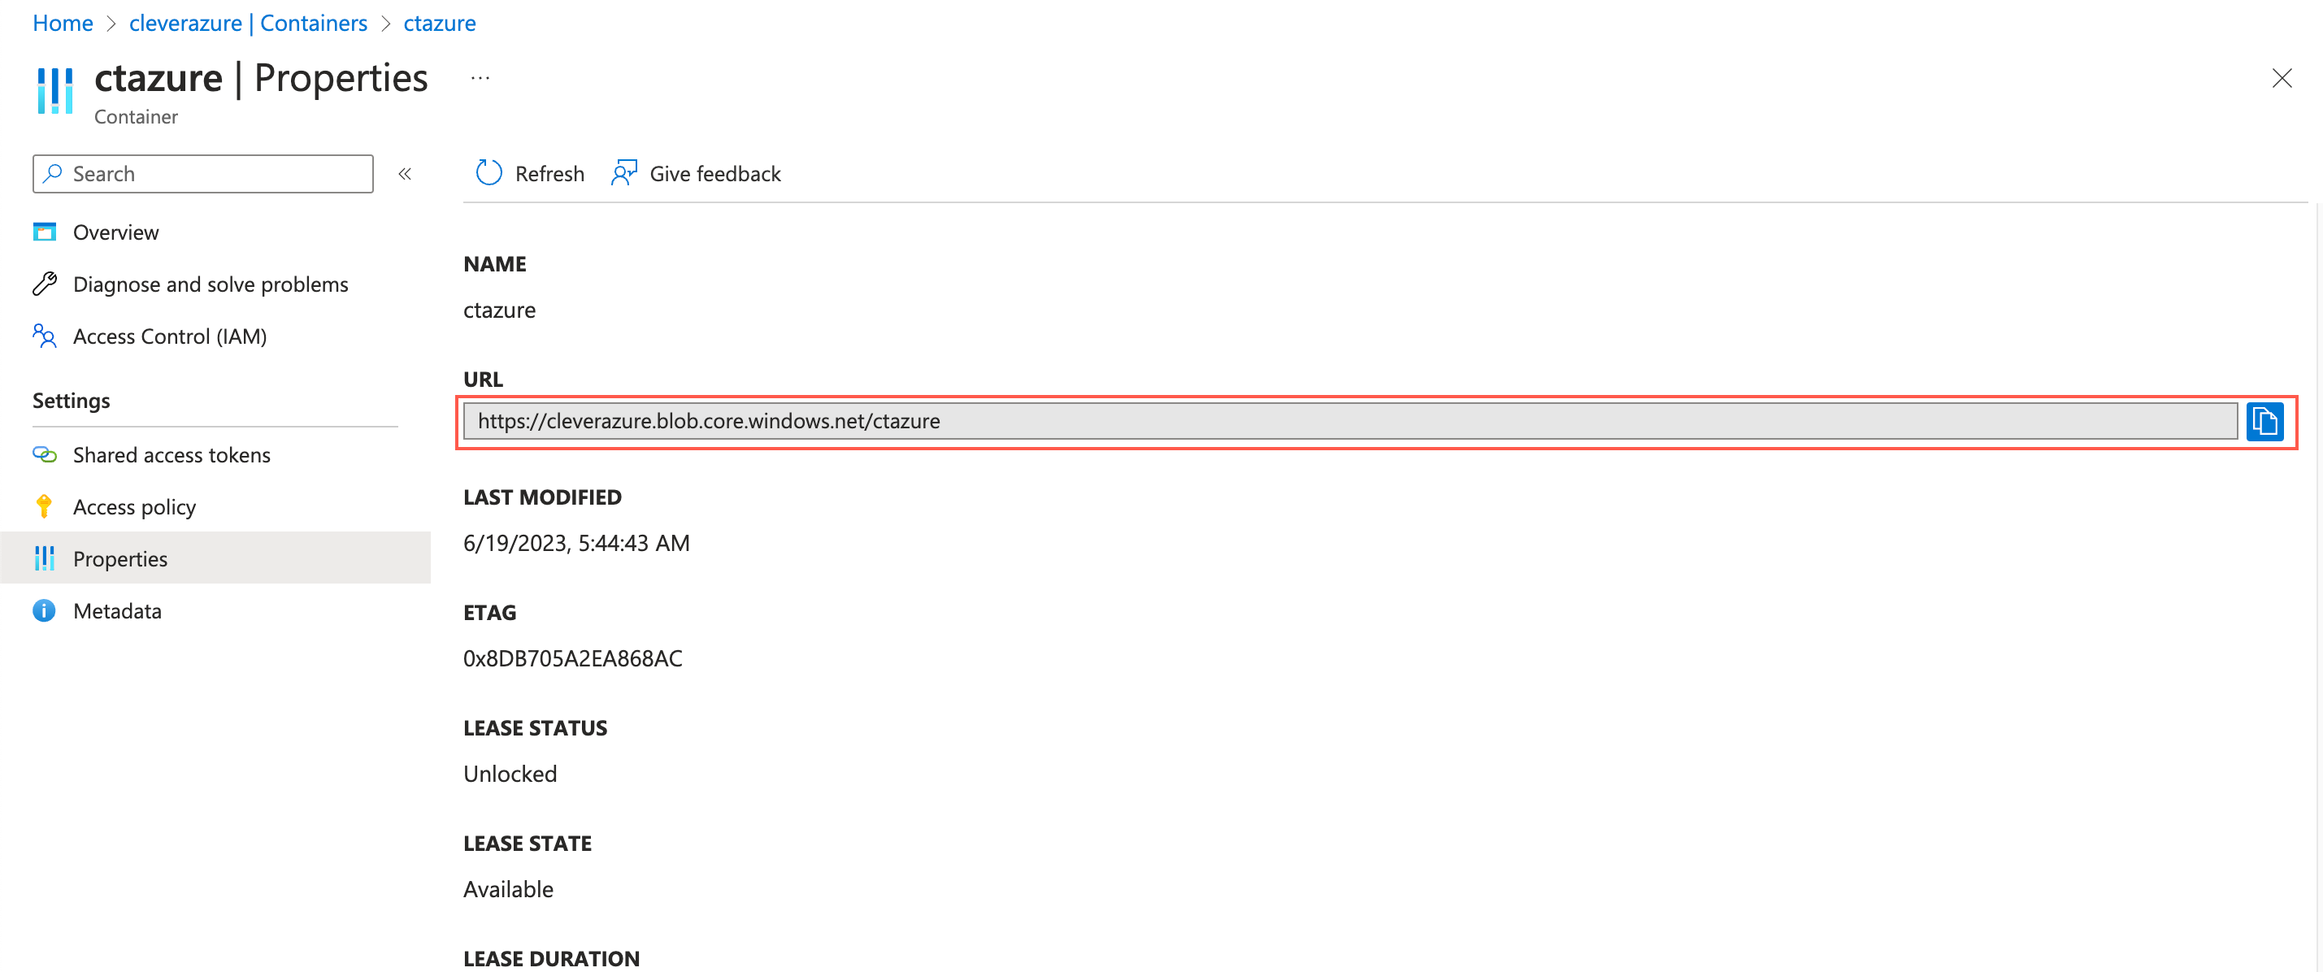
Task: Click the LEASE STATE heading
Action: [528, 843]
